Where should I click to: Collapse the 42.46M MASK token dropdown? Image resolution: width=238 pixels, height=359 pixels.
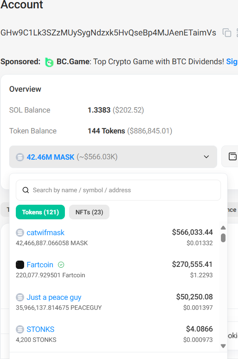[113, 157]
